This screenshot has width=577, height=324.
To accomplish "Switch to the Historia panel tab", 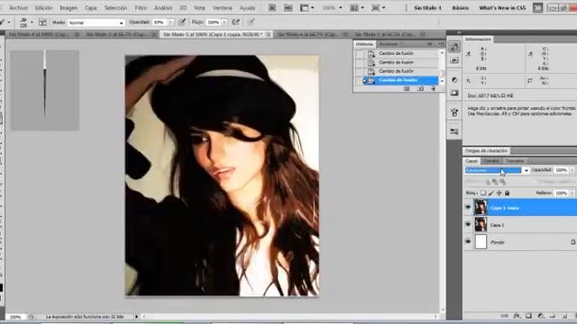I will coord(364,44).
